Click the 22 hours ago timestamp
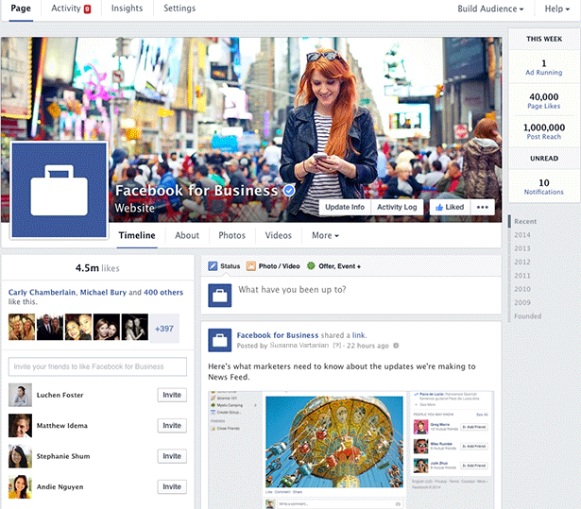 click(367, 346)
